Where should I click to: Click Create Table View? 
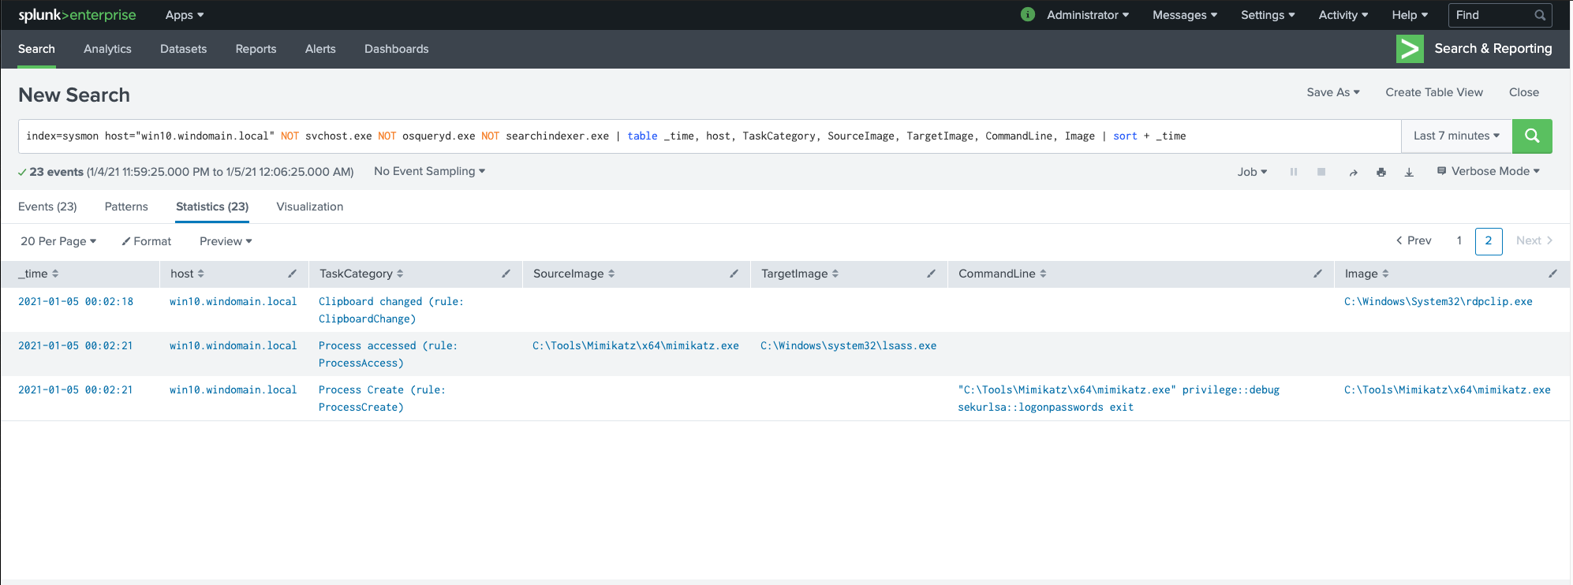click(1434, 92)
